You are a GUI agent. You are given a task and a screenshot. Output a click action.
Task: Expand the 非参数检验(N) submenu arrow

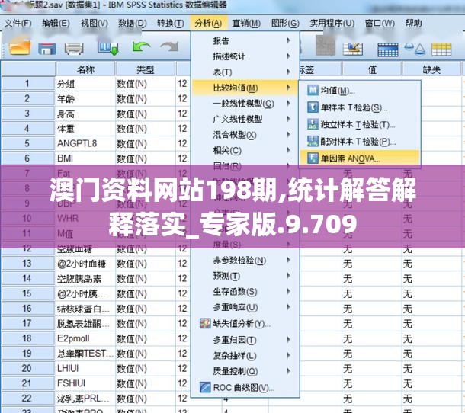288,260
